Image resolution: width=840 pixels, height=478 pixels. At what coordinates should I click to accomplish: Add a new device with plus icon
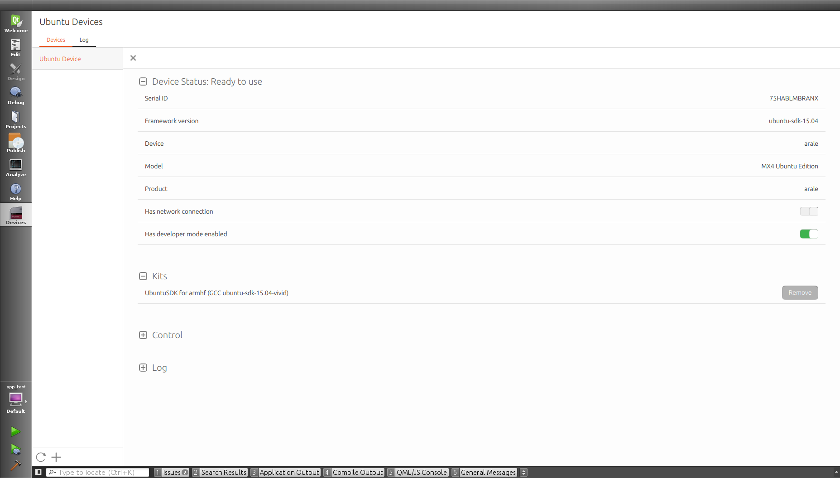click(56, 457)
